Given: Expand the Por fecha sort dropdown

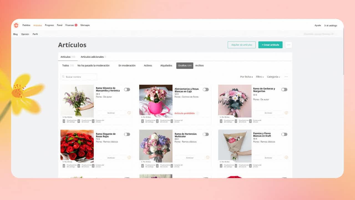Looking at the screenshot, I should (x=246, y=77).
